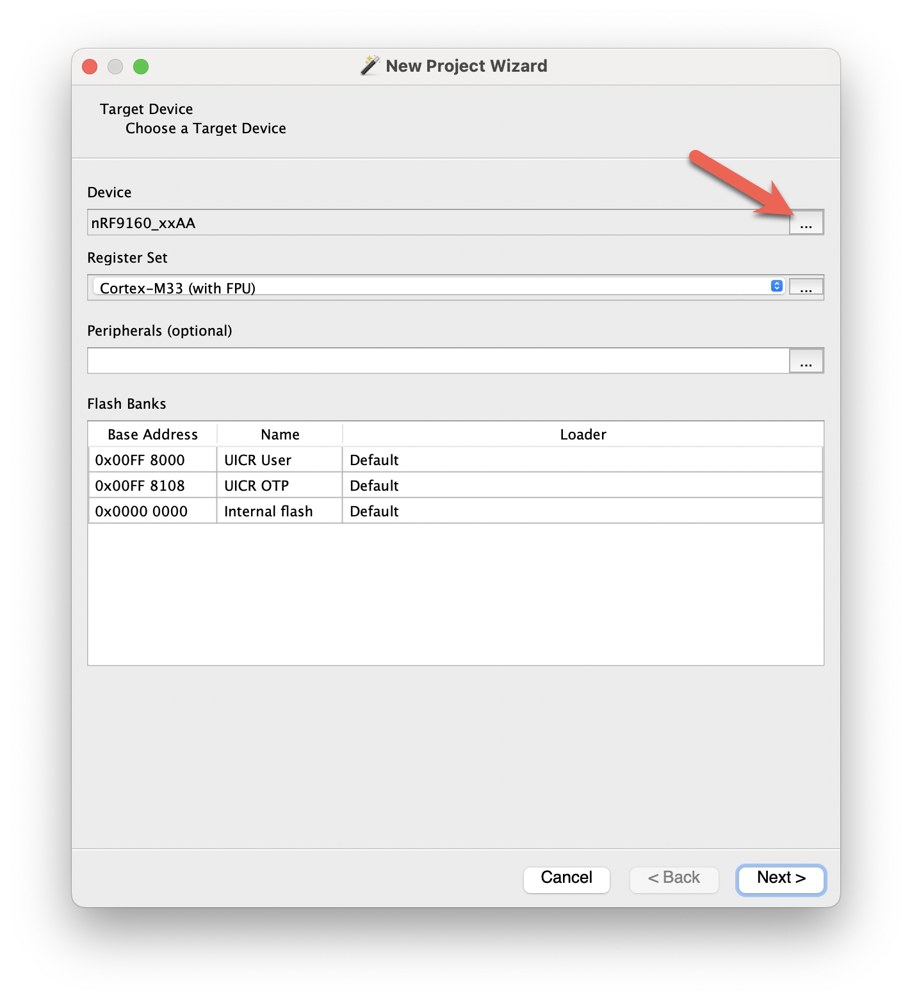Click the Loader column header
Image resolution: width=912 pixels, height=1002 pixels.
click(x=582, y=434)
